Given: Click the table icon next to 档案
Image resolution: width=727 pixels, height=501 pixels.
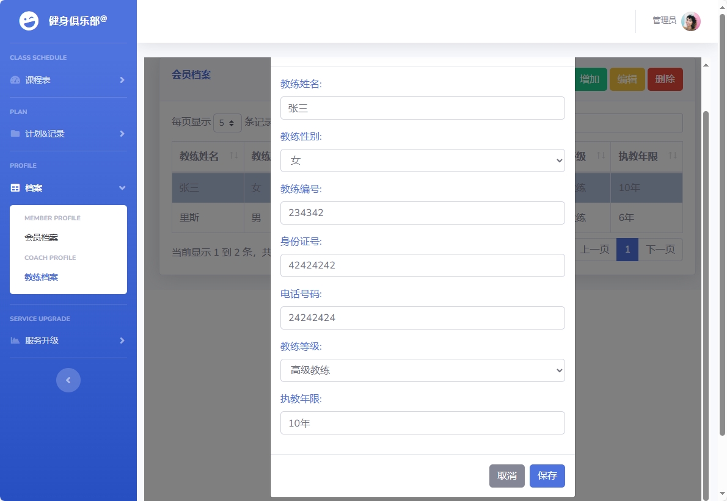Looking at the screenshot, I should [x=15, y=188].
